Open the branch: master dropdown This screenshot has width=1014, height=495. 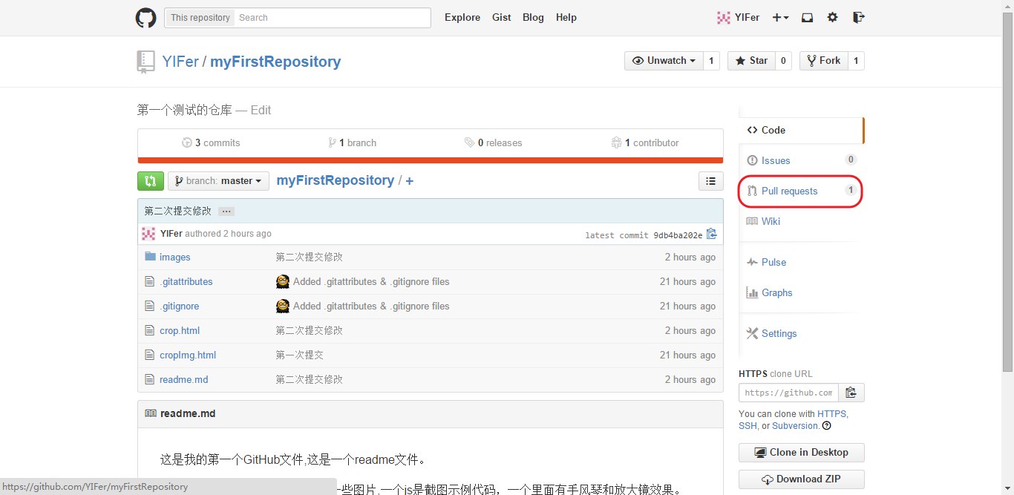pyautogui.click(x=218, y=181)
